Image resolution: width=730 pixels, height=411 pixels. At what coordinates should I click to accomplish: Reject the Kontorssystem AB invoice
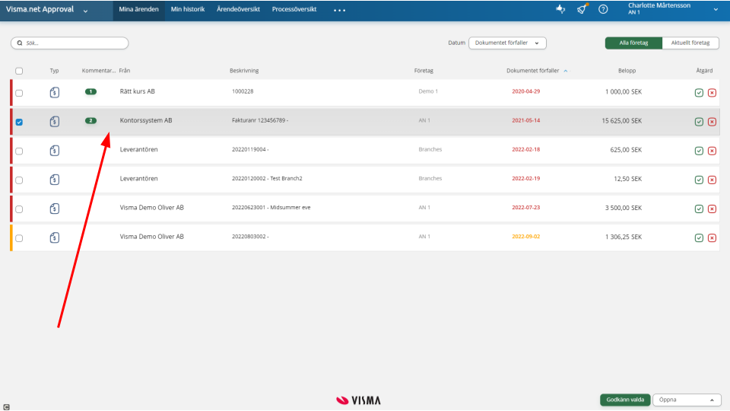tap(712, 122)
